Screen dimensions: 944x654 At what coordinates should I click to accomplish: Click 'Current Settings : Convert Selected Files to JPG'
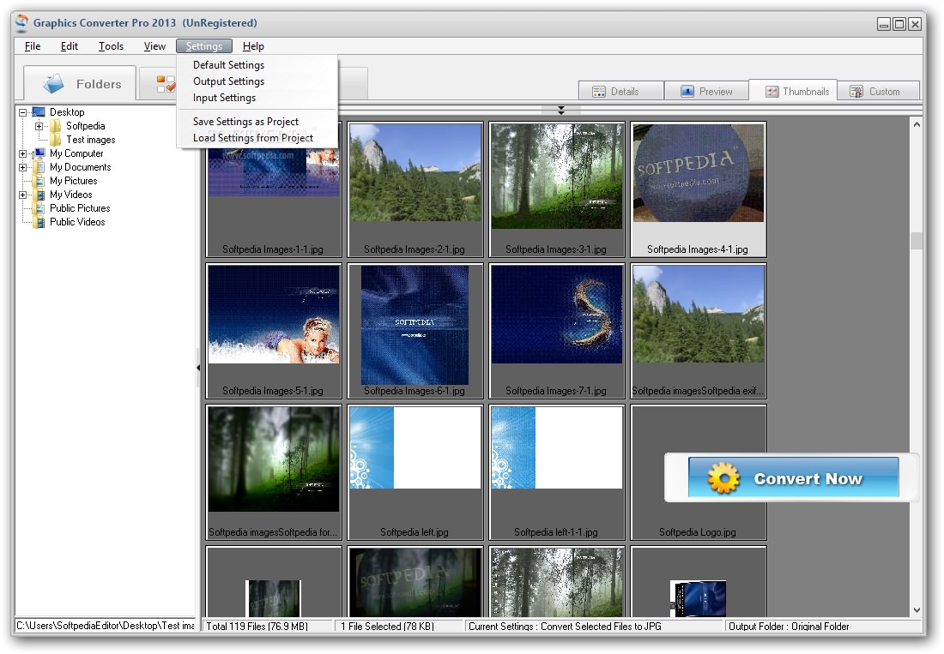click(x=565, y=627)
